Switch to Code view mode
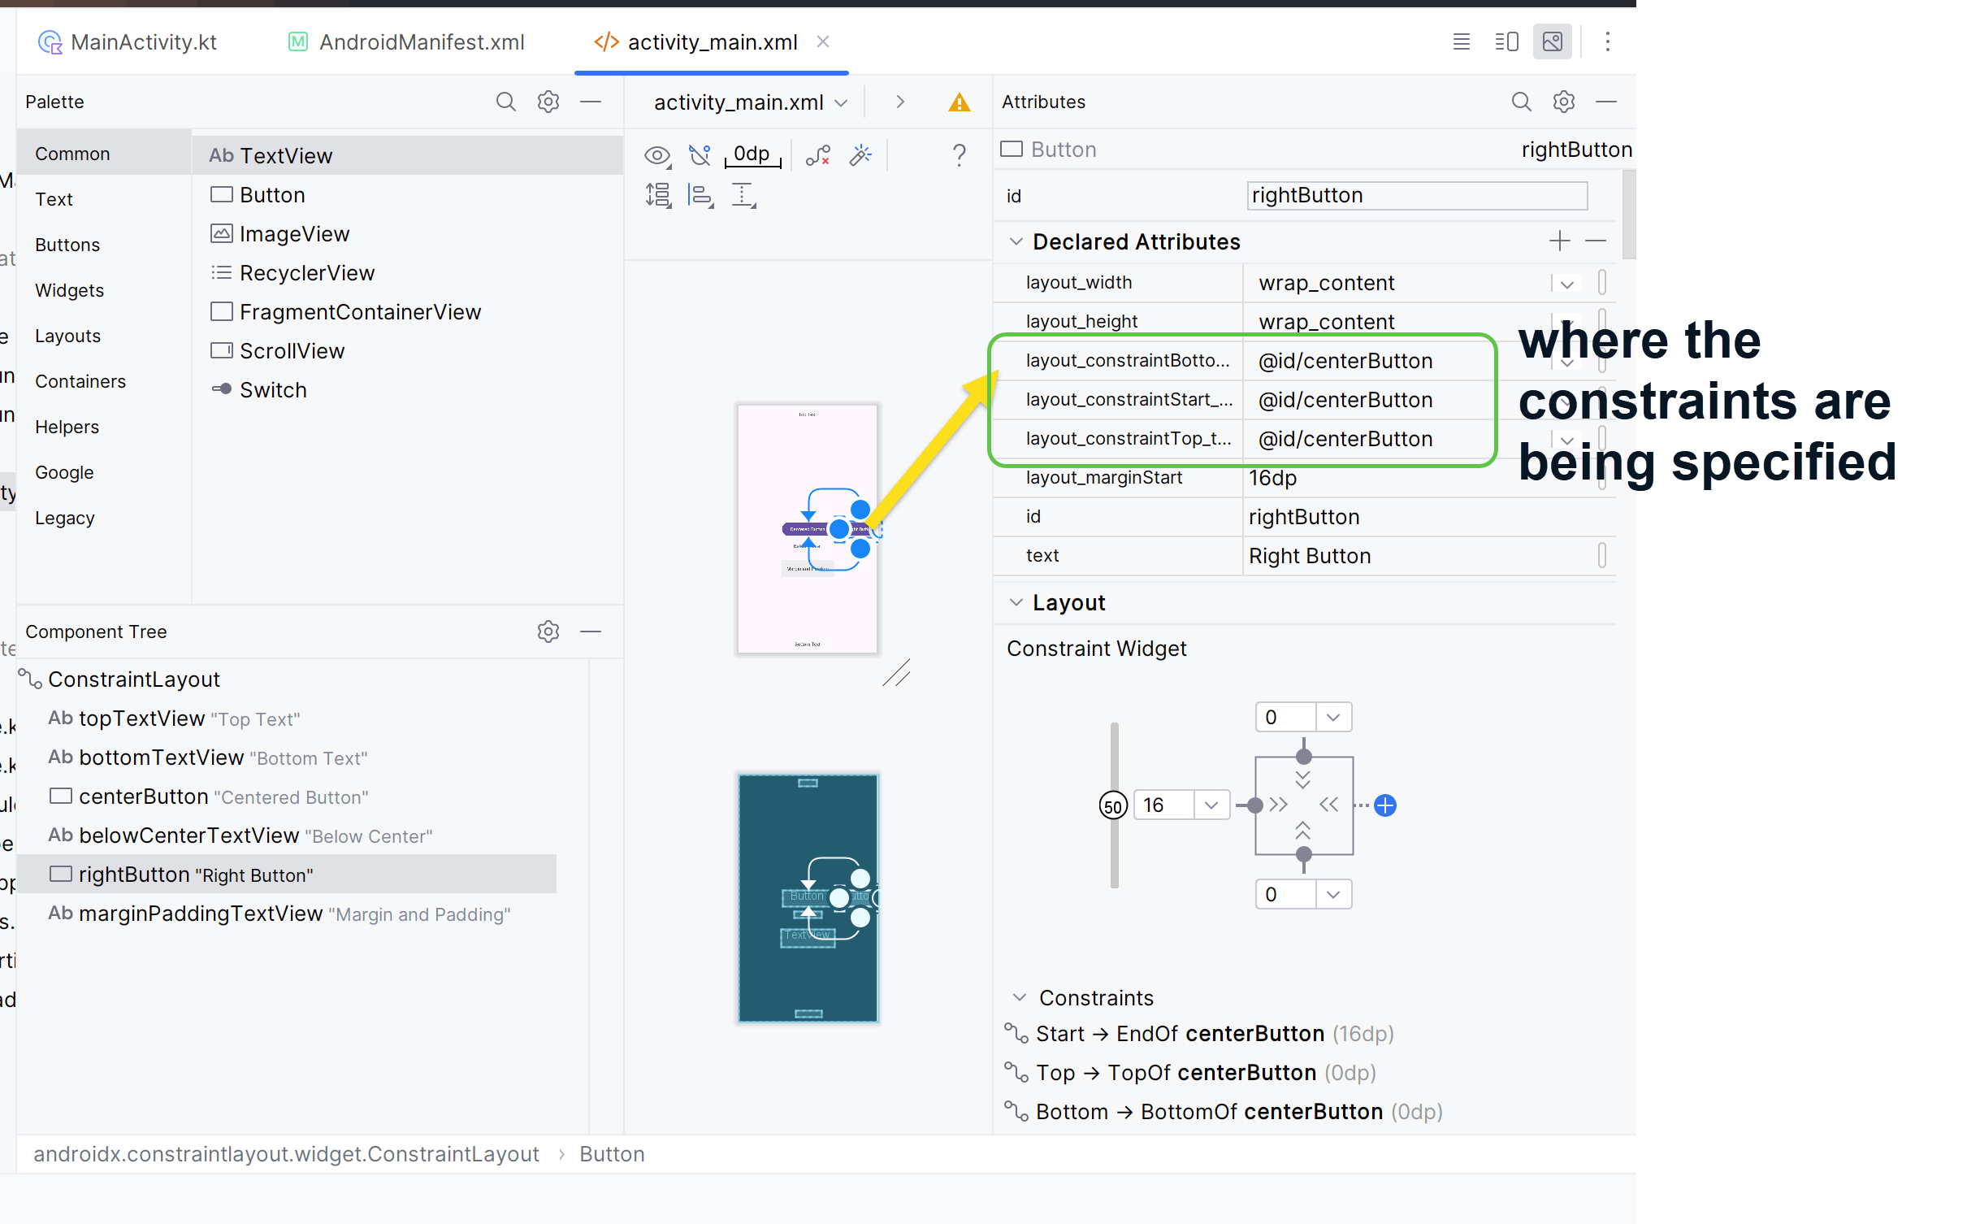This screenshot has width=1967, height=1224. tap(1461, 41)
